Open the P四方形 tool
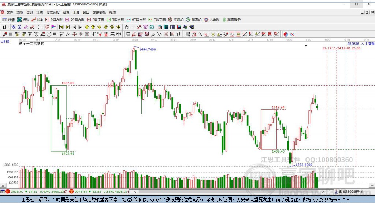Screen dimensions: 375x203 click(54, 20)
